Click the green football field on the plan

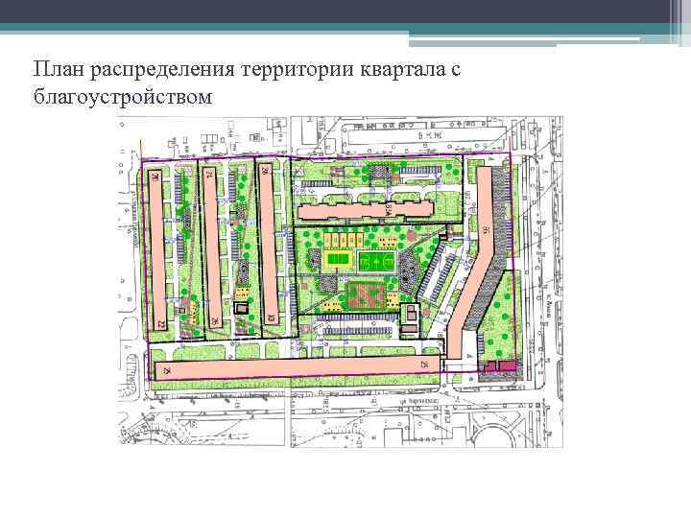tap(377, 262)
